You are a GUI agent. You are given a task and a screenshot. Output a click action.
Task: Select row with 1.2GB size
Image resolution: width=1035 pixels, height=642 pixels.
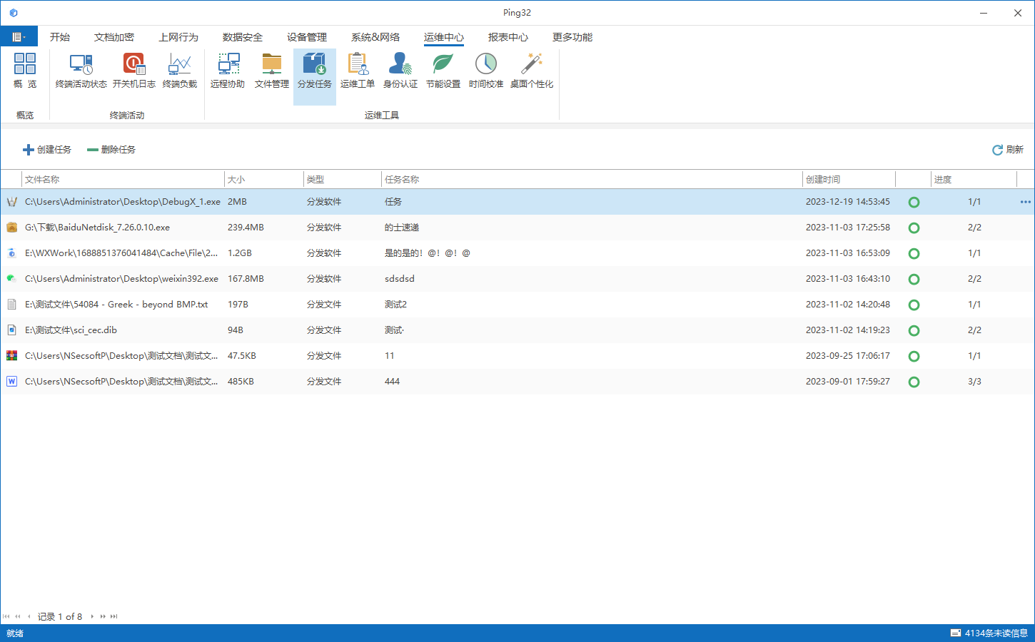click(517, 253)
